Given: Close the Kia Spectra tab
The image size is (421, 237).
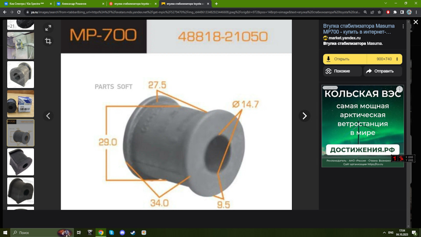Looking at the screenshot, I should [51, 4].
